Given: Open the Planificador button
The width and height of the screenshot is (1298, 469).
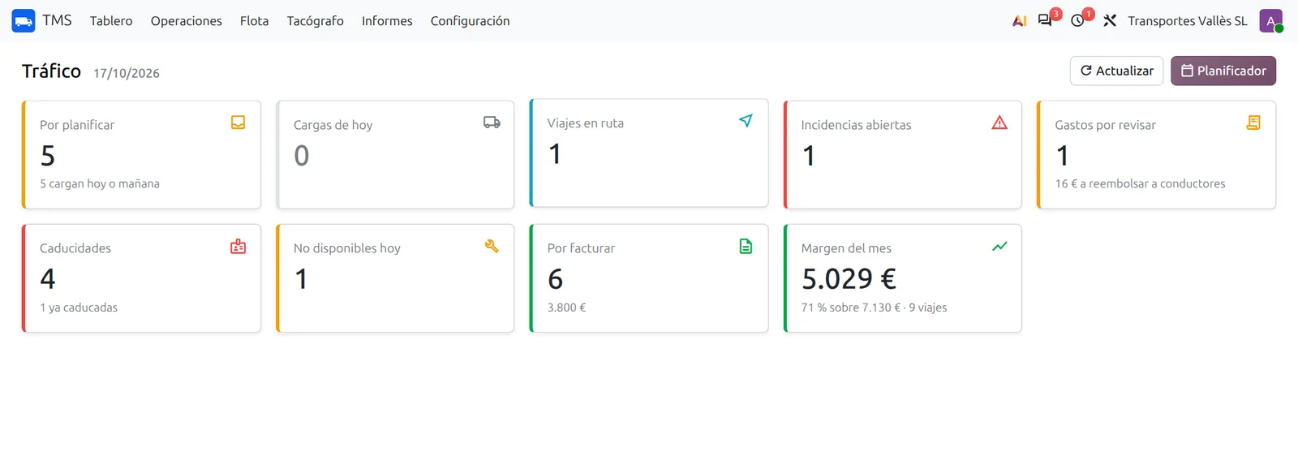Looking at the screenshot, I should (1223, 71).
